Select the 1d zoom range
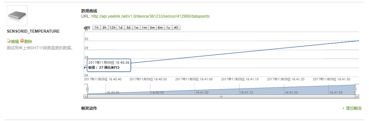 pos(120,28)
